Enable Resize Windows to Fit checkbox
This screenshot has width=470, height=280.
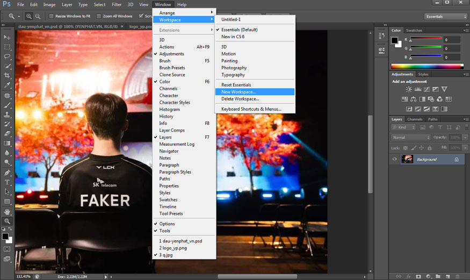pyautogui.click(x=52, y=16)
